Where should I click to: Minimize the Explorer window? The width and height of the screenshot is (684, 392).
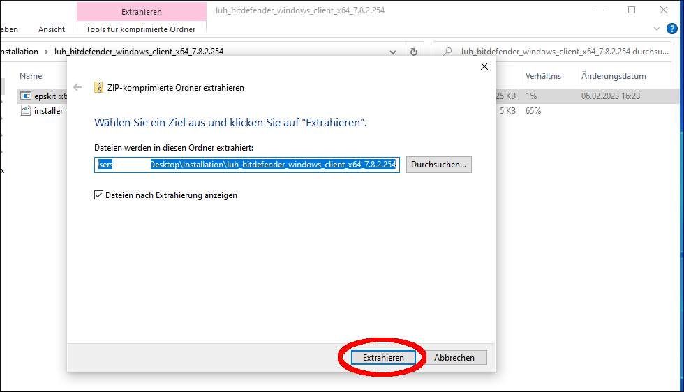[x=600, y=10]
